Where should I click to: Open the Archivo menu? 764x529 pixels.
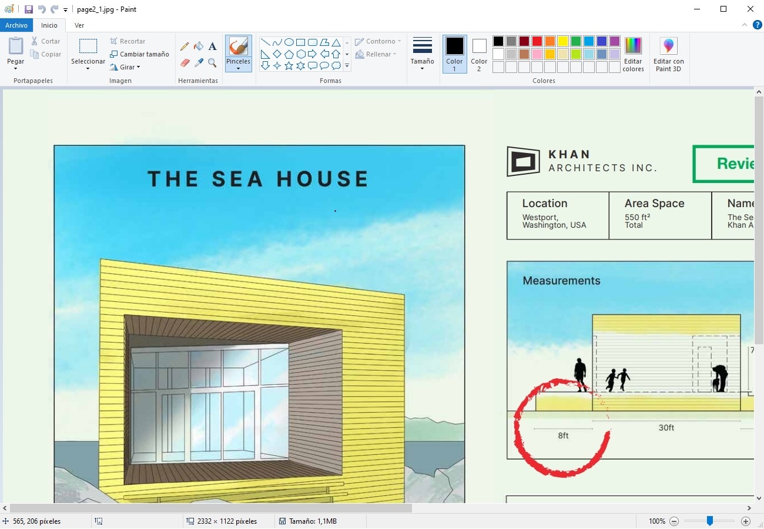click(x=16, y=25)
